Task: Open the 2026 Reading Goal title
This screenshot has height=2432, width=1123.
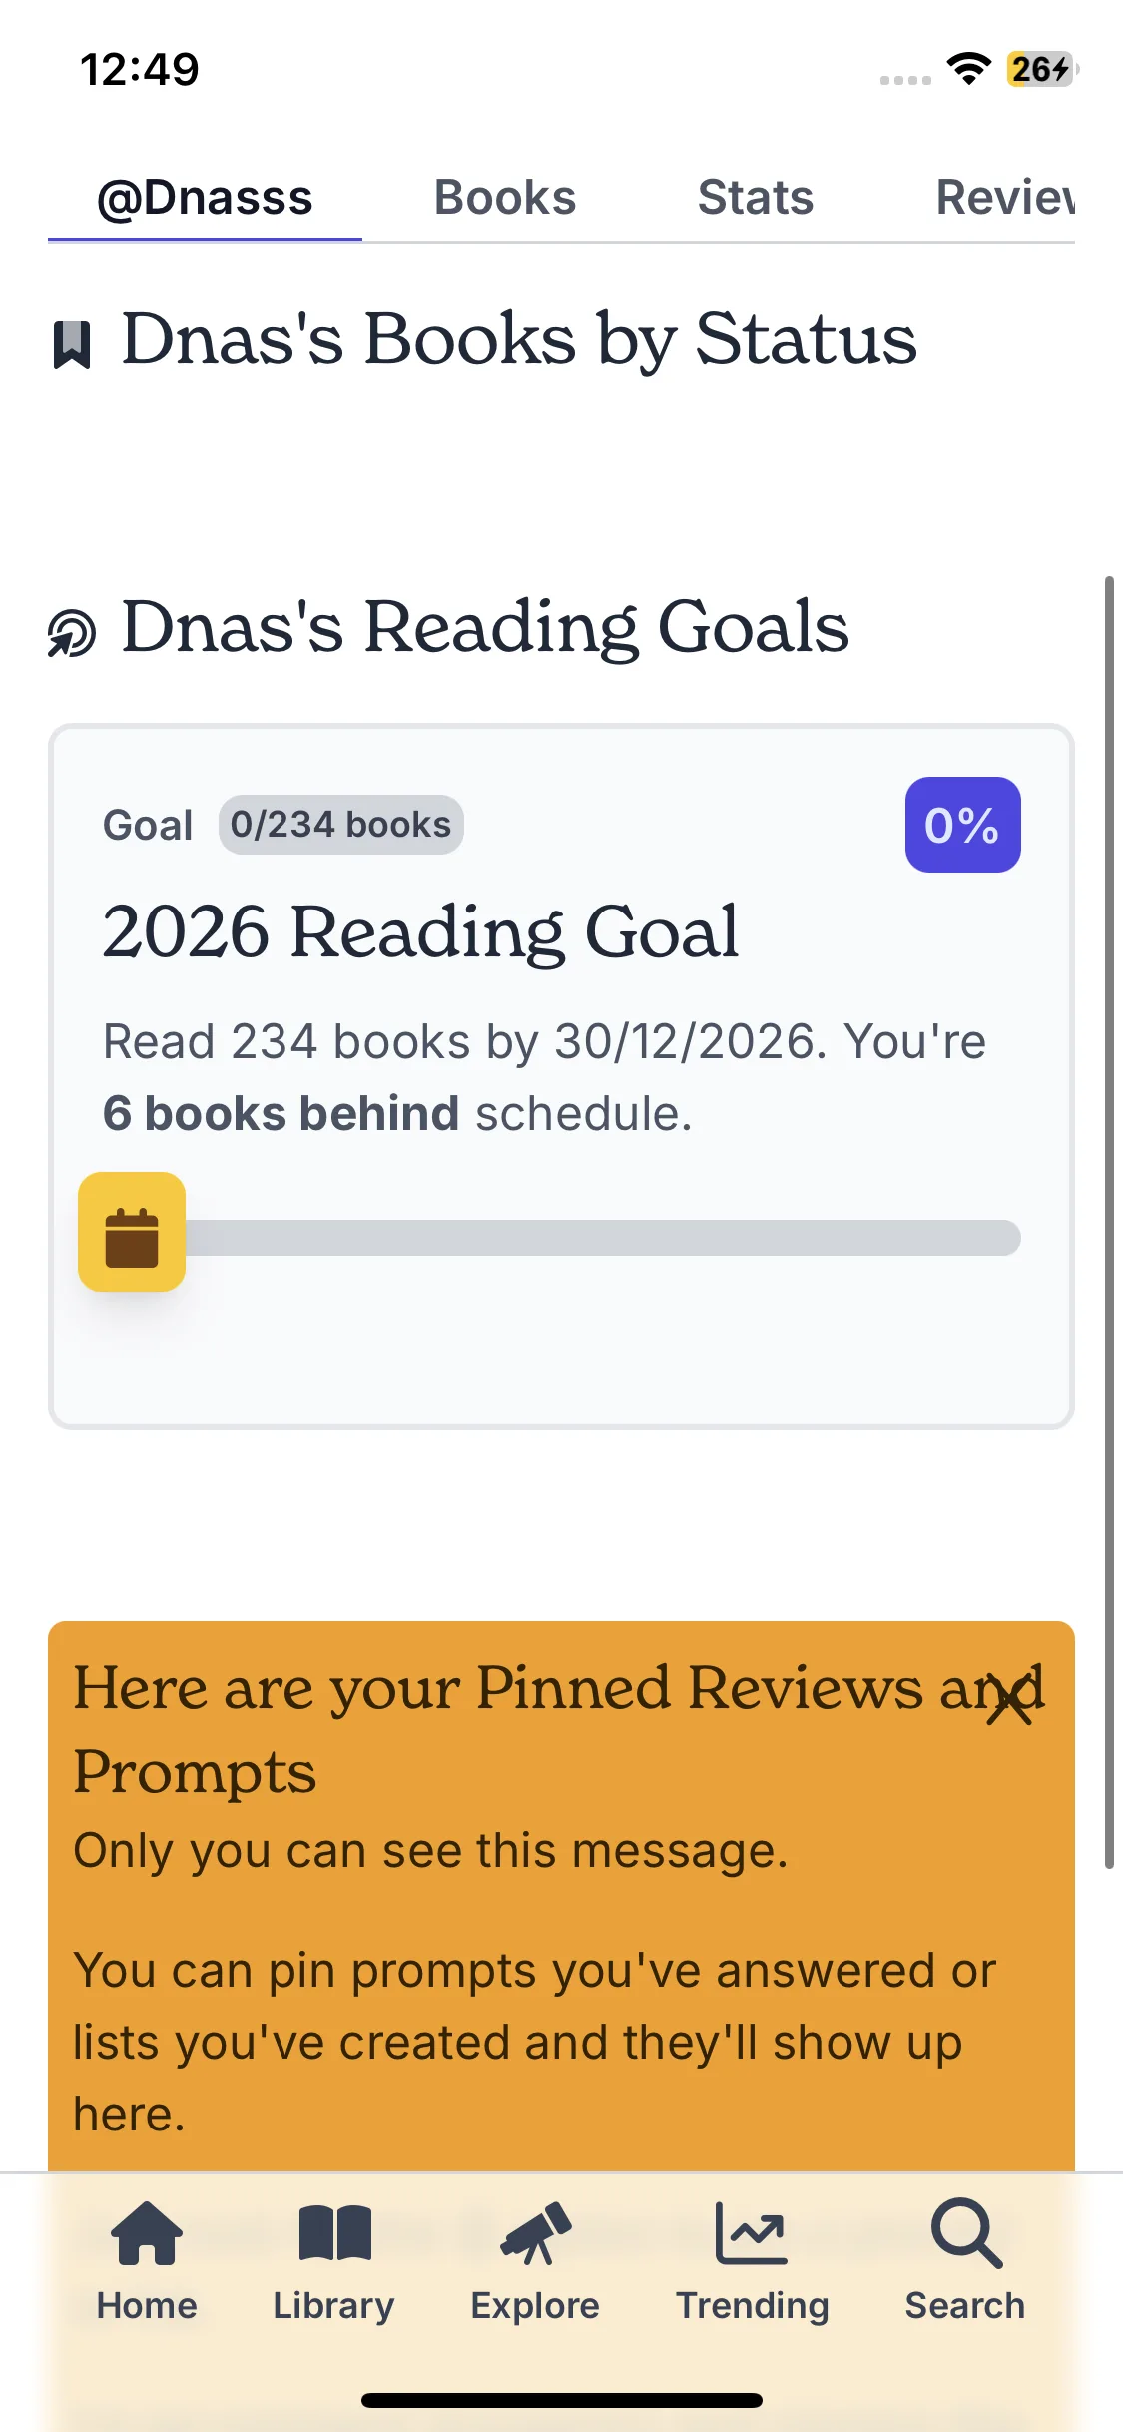Action: coord(420,932)
